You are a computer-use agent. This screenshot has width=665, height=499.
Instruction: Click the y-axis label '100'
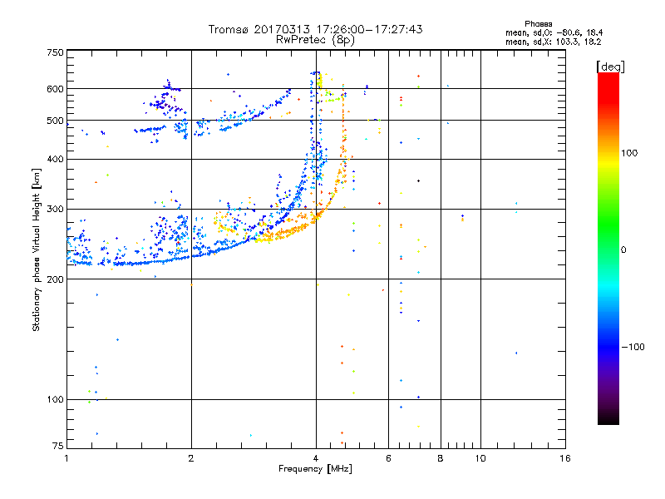(x=55, y=400)
